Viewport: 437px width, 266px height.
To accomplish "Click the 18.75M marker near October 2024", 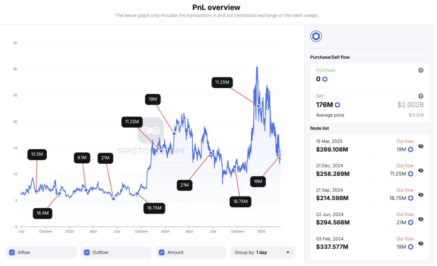I will point(241,202).
